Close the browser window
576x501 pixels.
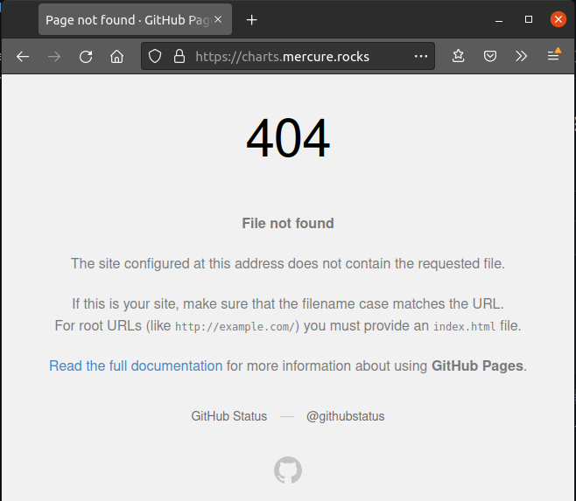click(x=558, y=19)
